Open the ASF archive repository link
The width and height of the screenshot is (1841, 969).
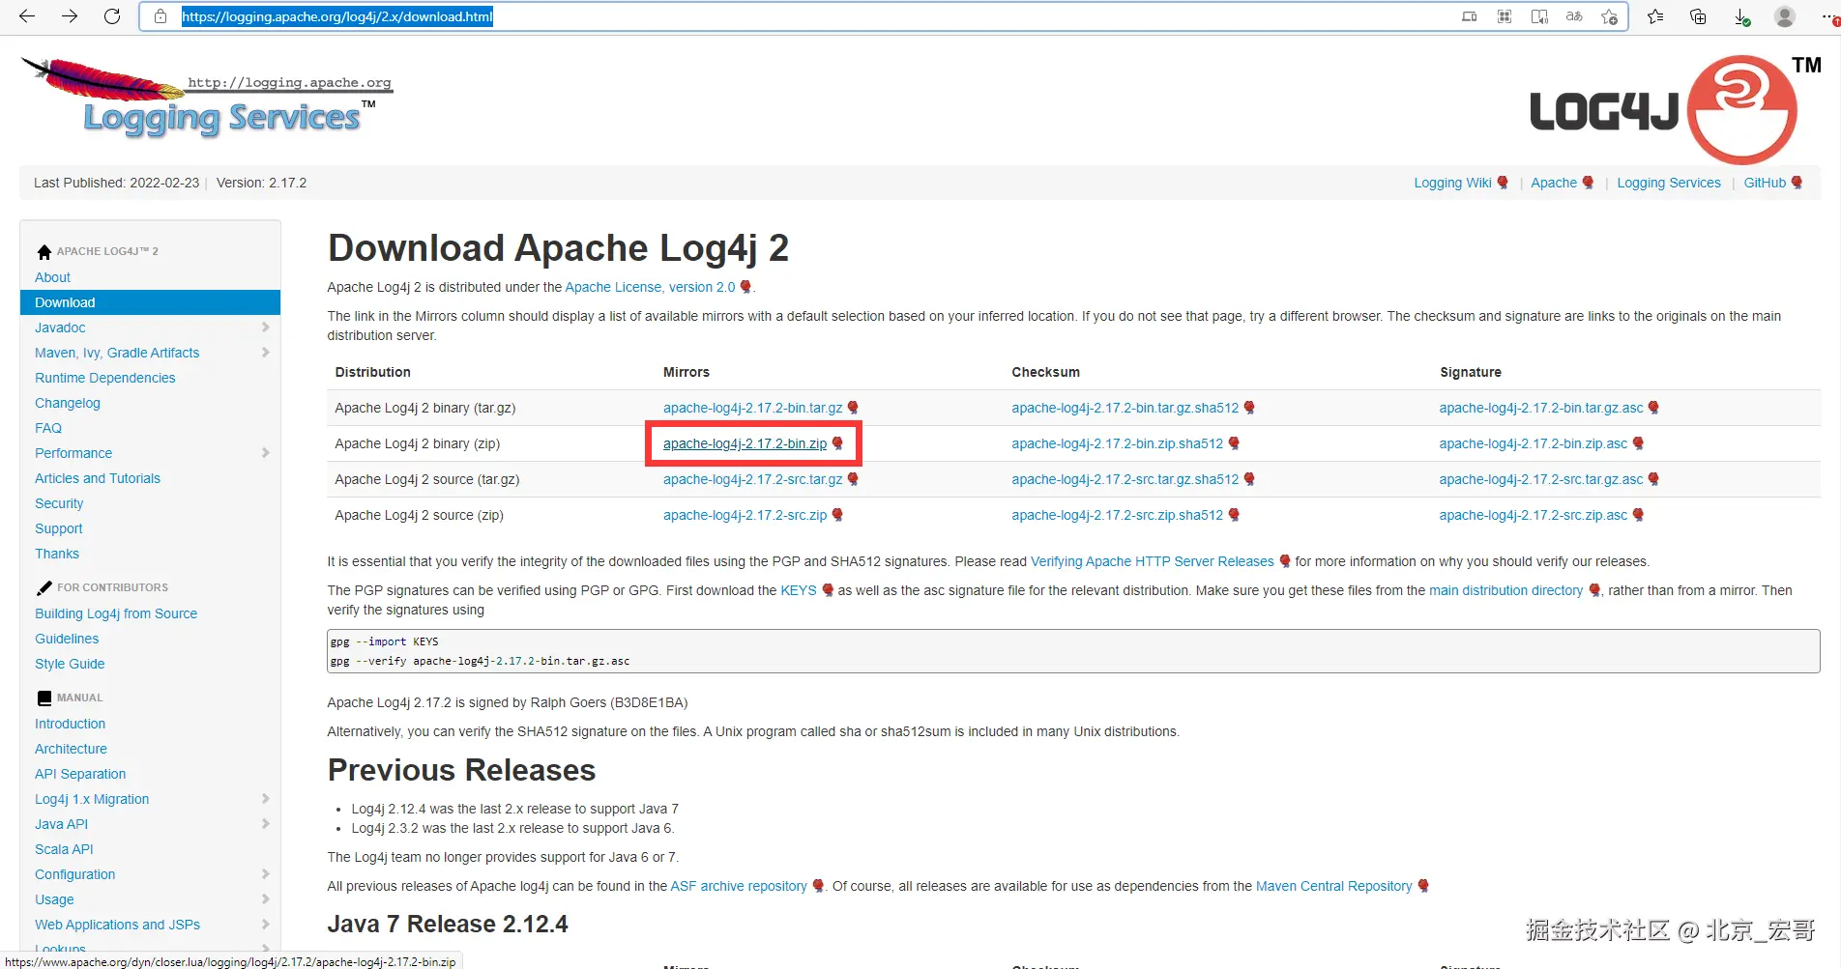(739, 886)
